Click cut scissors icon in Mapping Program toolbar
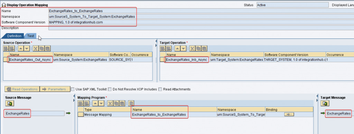This screenshot has height=134, width=354. [x=110, y=103]
